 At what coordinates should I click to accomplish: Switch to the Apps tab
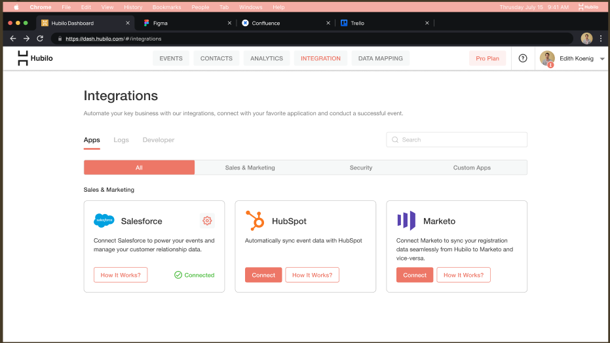[x=92, y=140]
